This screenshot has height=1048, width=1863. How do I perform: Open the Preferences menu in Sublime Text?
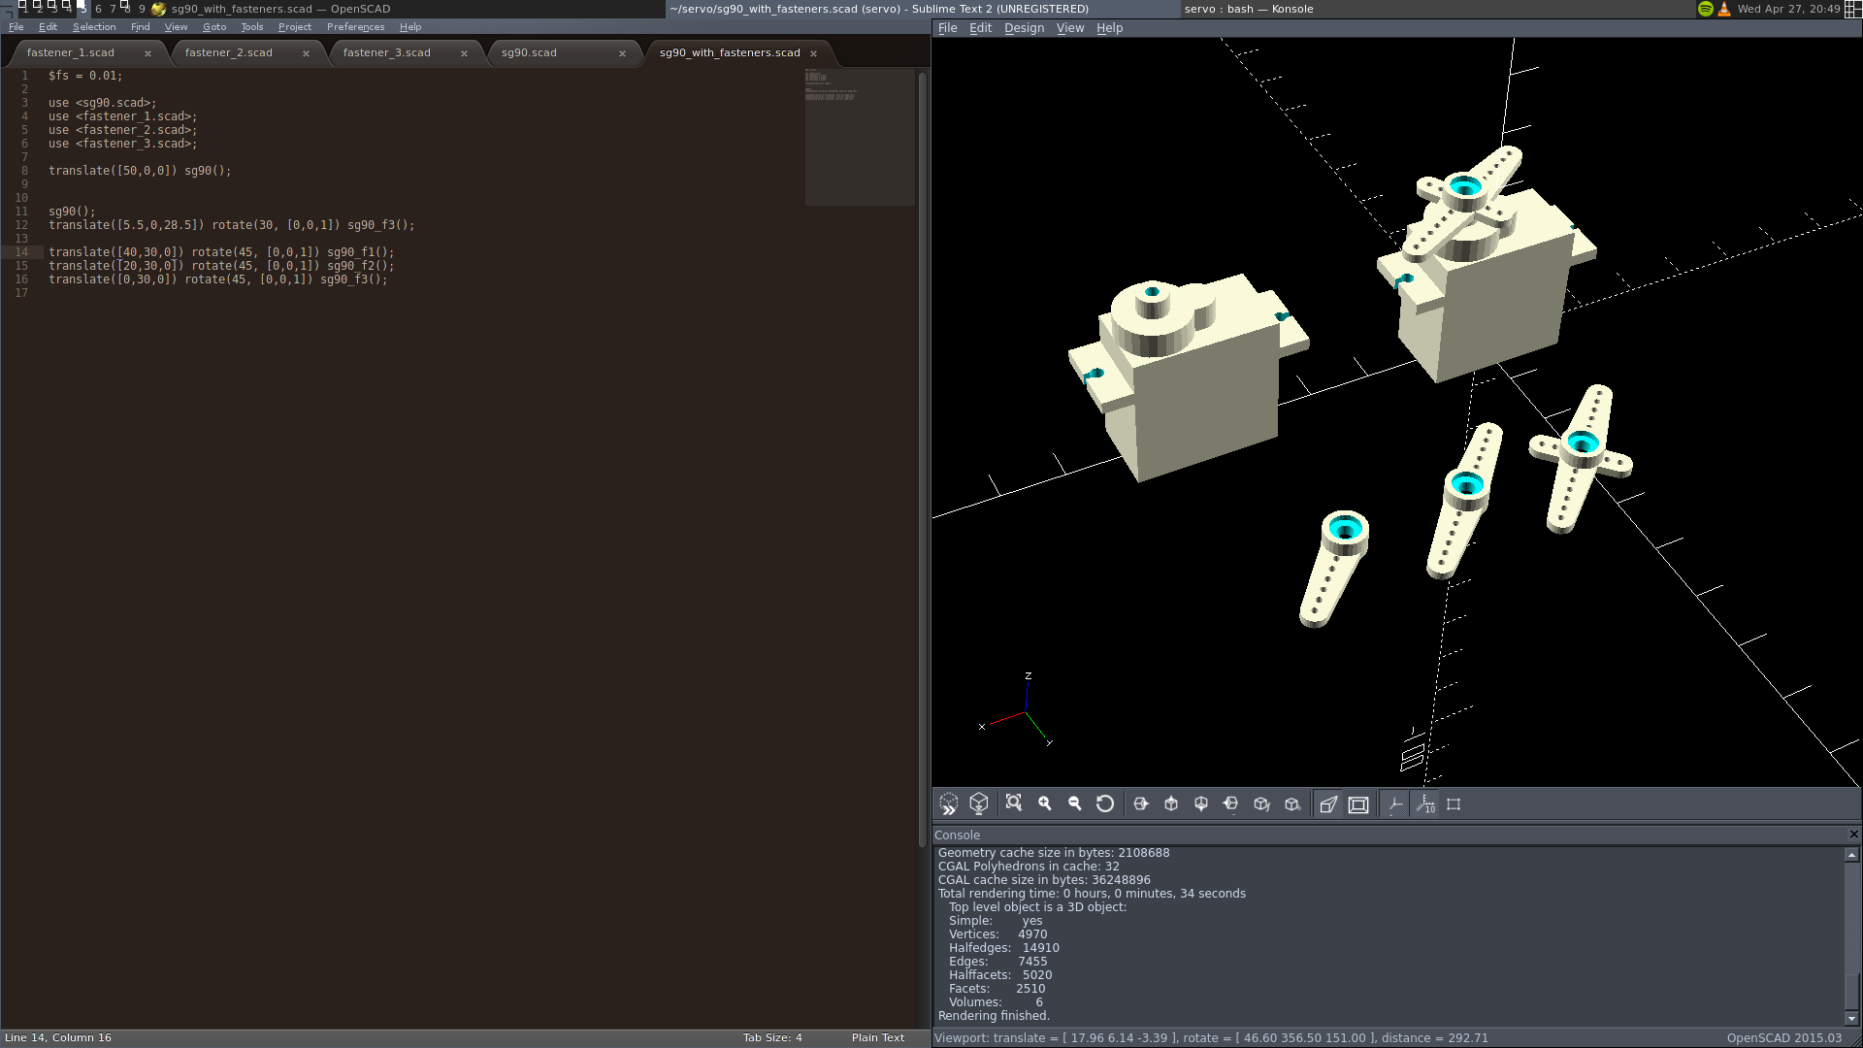[355, 27]
